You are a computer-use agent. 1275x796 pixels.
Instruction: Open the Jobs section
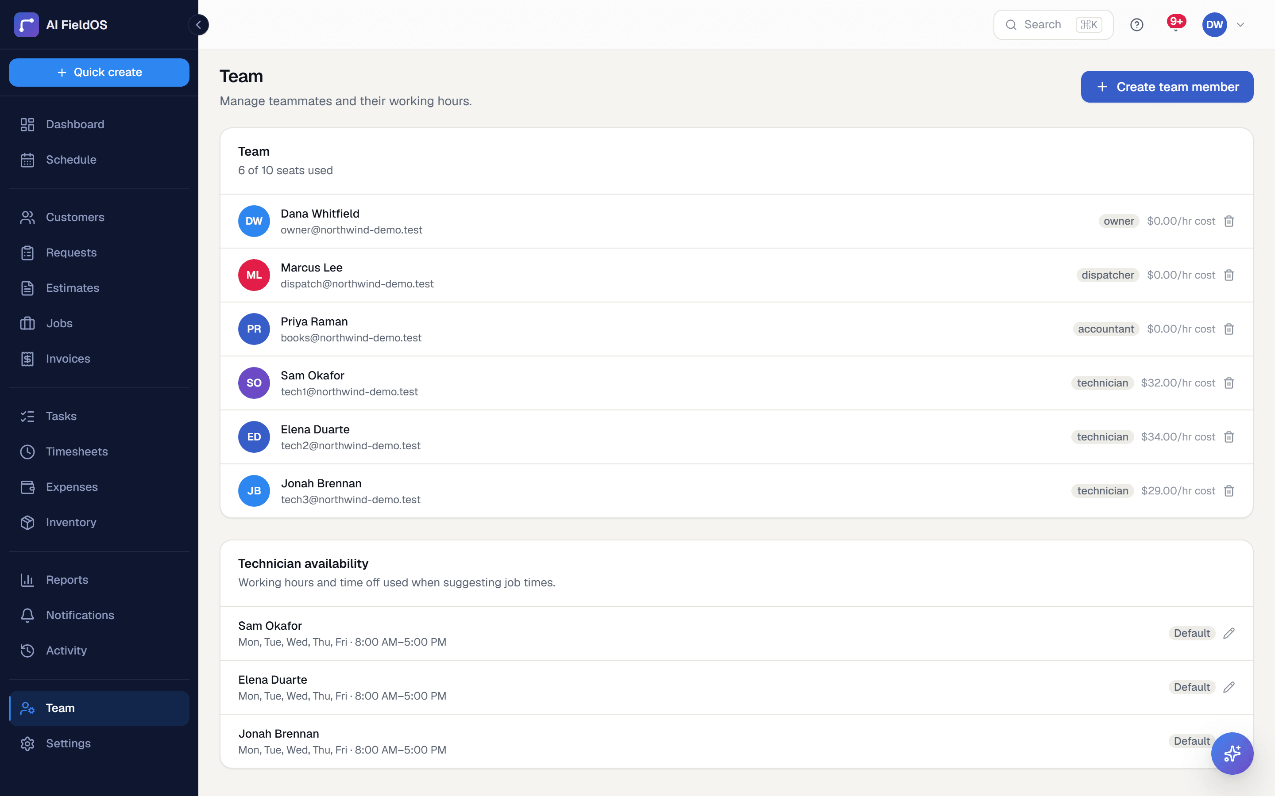click(x=99, y=323)
